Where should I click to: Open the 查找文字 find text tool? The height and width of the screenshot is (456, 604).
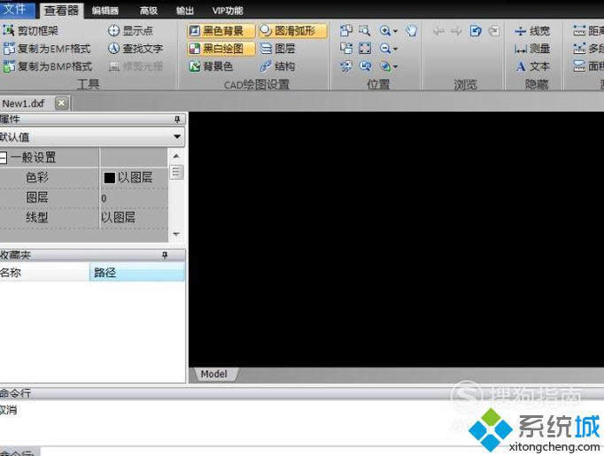(x=136, y=49)
